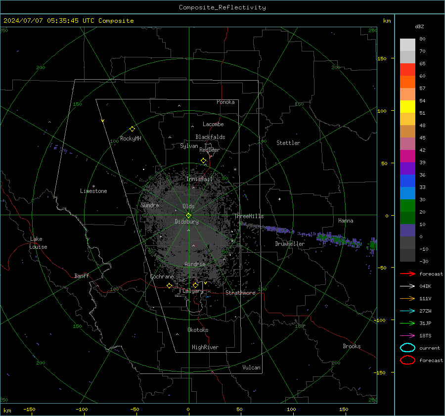The height and width of the screenshot is (416, 445).
Task: Click the Lacombe label
Action: click(x=213, y=124)
